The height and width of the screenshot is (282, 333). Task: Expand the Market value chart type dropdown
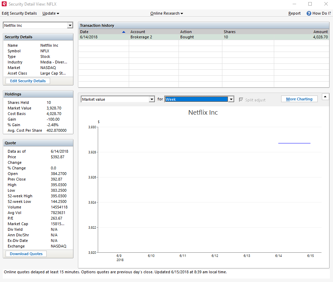click(152, 99)
